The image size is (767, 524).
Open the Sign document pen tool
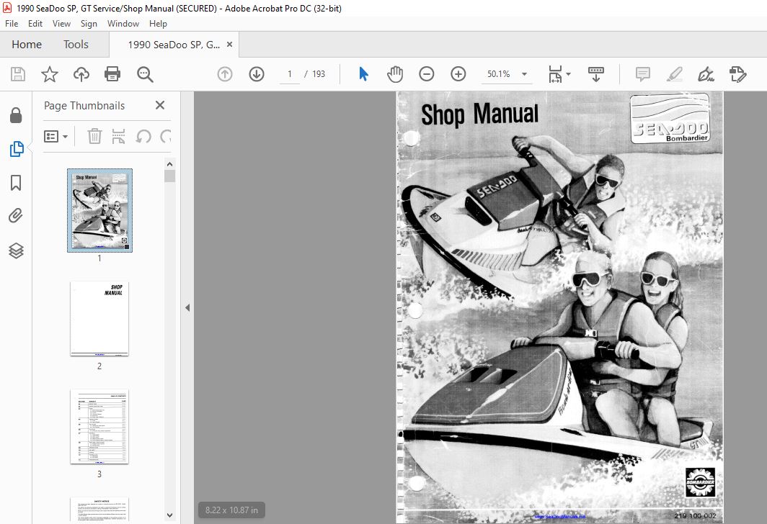tap(706, 74)
